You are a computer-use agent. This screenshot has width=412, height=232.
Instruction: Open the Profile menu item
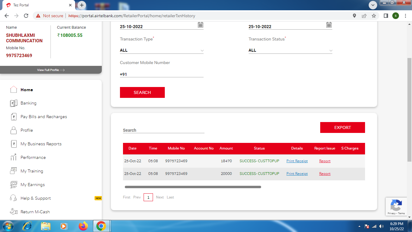click(x=27, y=130)
